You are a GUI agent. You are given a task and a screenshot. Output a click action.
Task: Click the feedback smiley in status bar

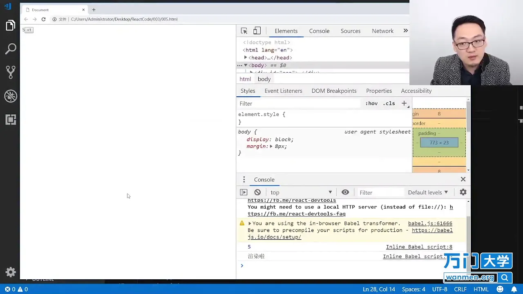500,289
